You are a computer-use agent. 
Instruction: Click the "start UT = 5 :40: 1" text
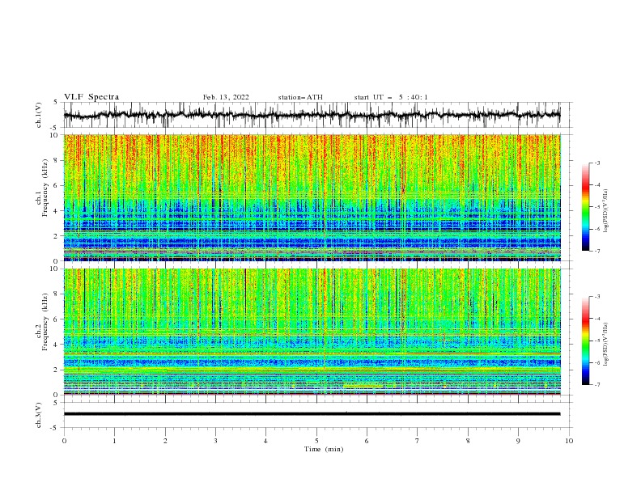click(391, 97)
